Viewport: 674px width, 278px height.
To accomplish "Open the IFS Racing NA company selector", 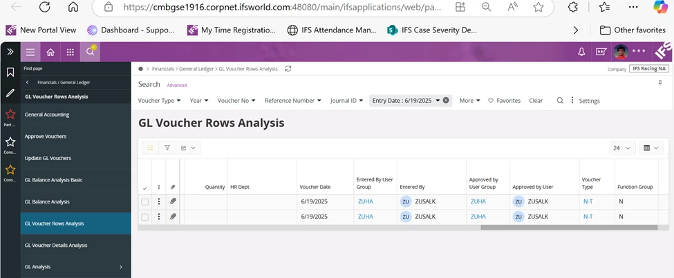I will (649, 69).
